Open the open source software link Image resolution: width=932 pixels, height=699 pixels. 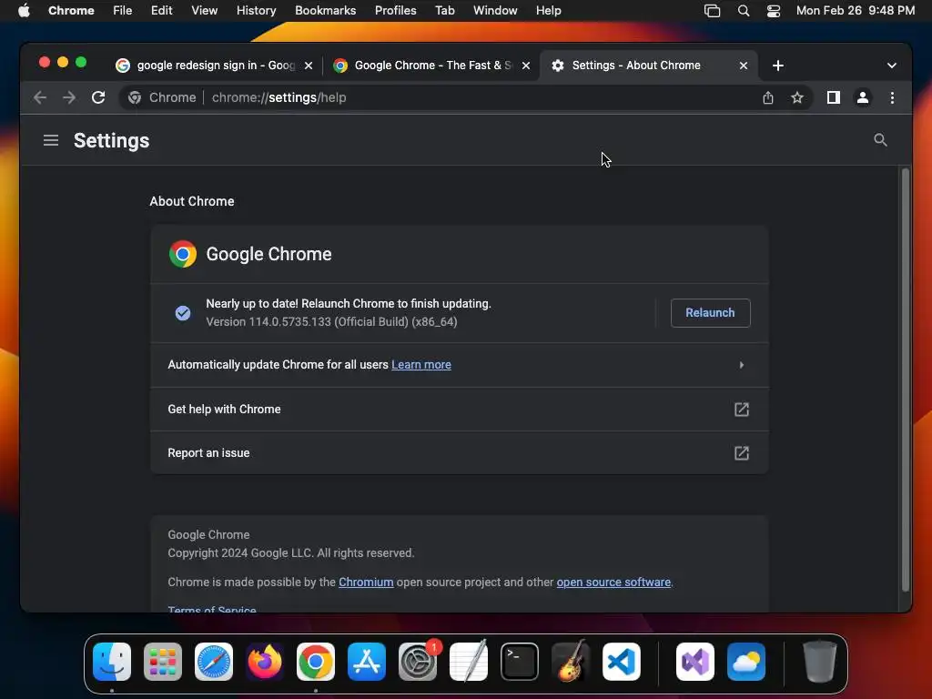[613, 582]
